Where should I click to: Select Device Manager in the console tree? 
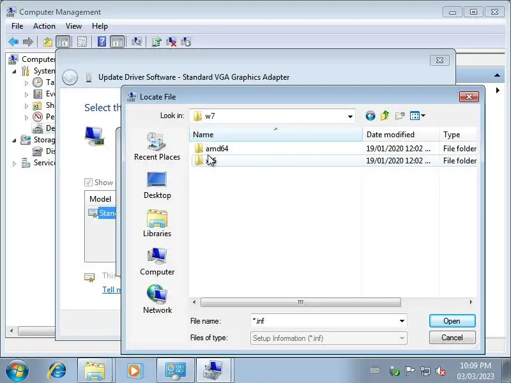(44, 128)
